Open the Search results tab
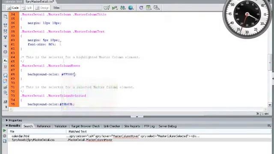 point(28,126)
